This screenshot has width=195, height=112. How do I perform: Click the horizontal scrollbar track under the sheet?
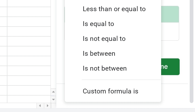(18, 106)
